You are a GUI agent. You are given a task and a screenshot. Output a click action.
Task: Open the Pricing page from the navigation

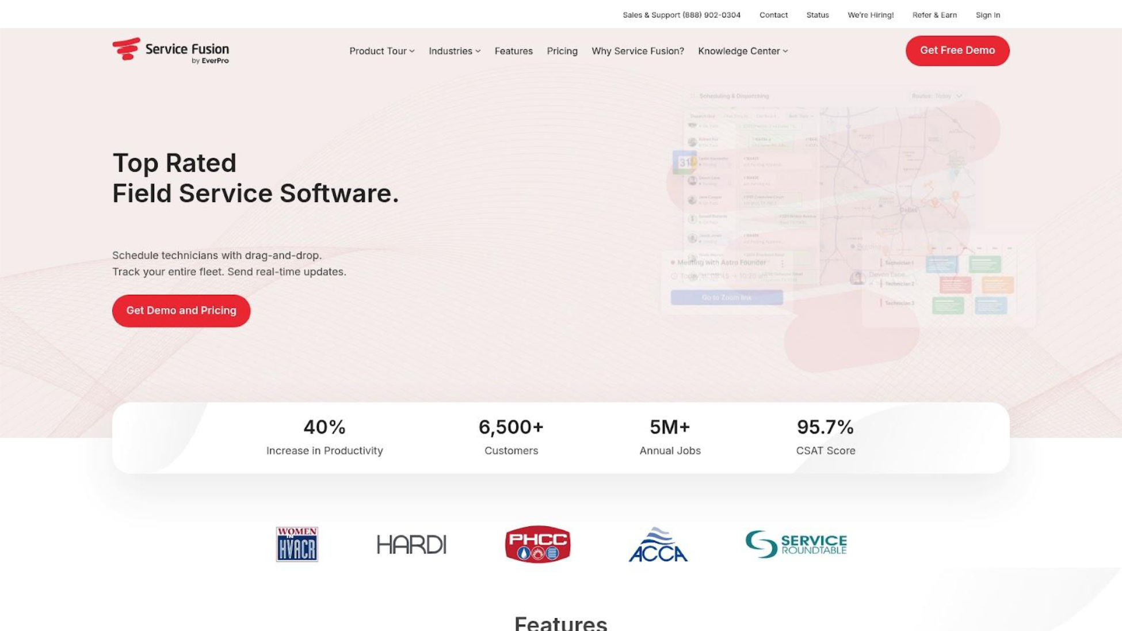tap(562, 51)
